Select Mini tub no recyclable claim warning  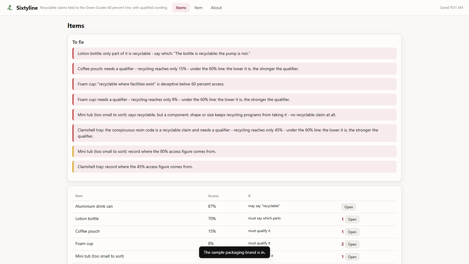coord(235,115)
